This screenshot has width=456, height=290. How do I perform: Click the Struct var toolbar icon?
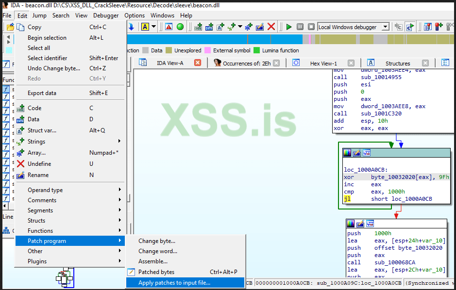(x=220, y=27)
